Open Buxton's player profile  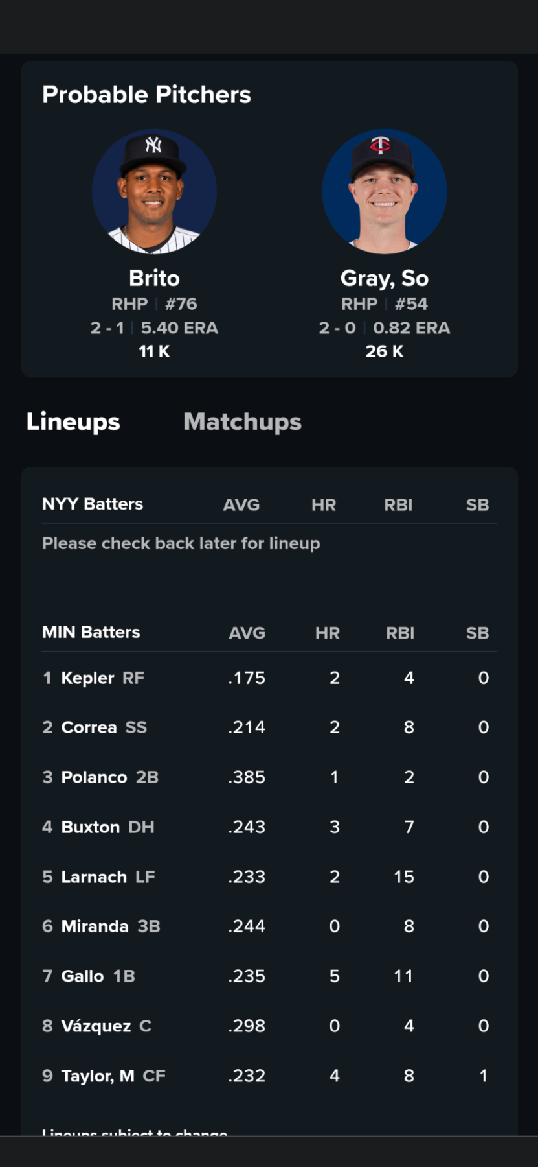pyautogui.click(x=91, y=827)
